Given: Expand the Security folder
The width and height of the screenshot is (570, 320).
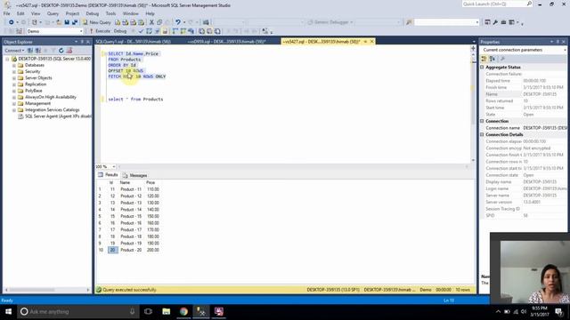Looking at the screenshot, I should tap(14, 71).
